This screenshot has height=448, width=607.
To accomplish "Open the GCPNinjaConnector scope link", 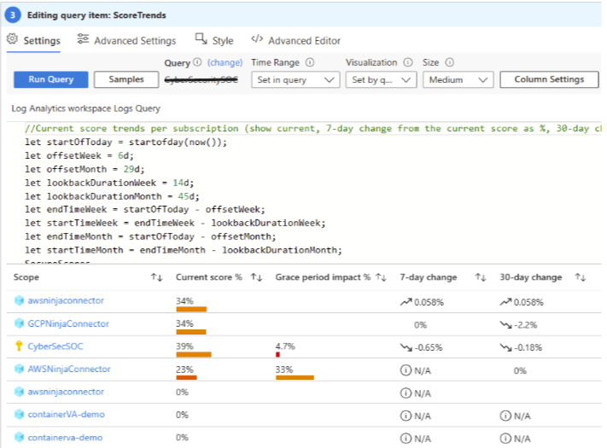I will click(68, 323).
